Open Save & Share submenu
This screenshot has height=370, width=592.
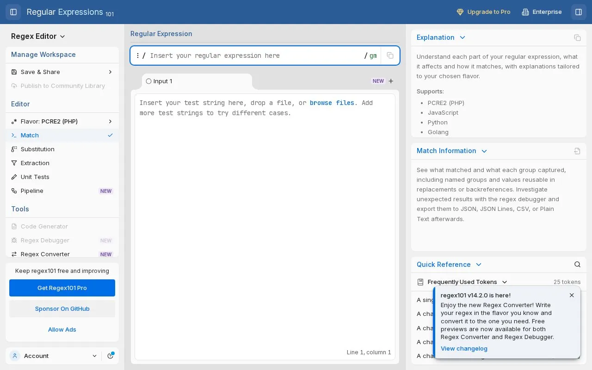tap(62, 72)
